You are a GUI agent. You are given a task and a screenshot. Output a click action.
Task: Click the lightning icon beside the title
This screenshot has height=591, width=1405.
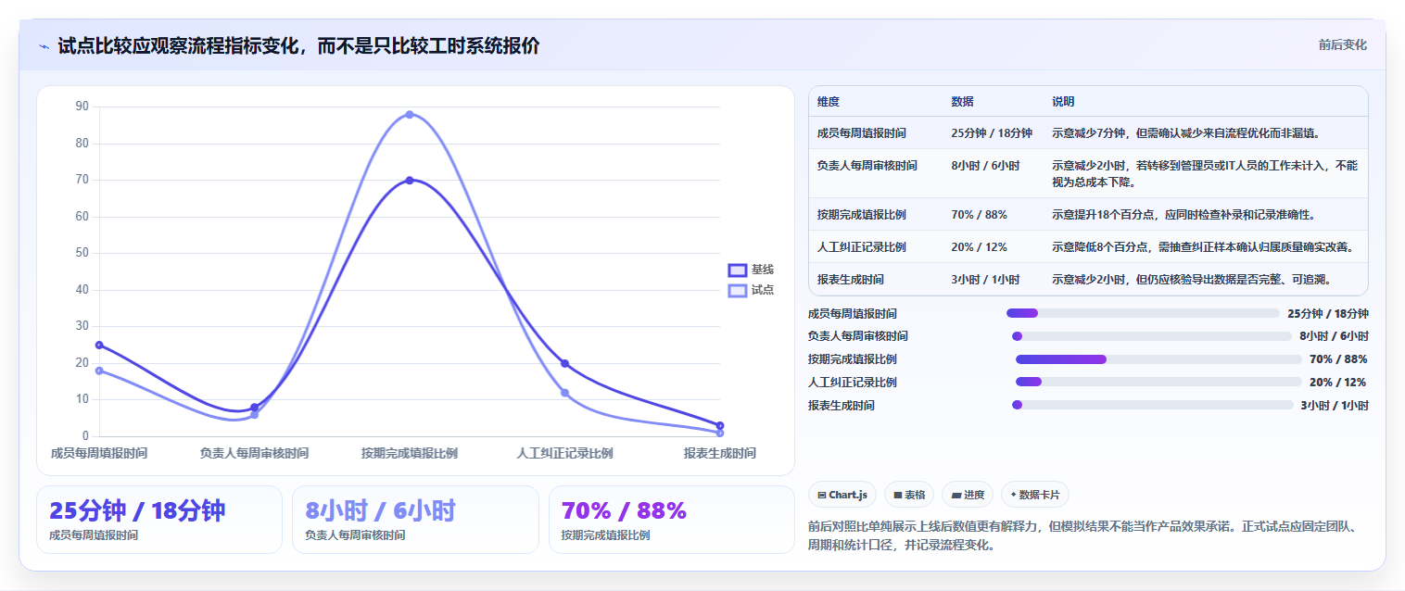44,46
